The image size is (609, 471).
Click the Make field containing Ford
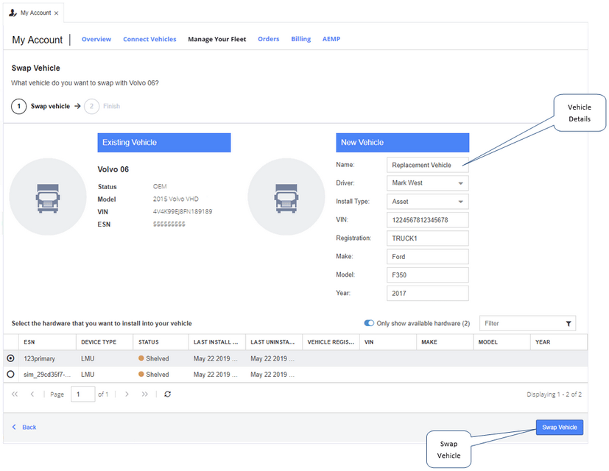tap(428, 257)
